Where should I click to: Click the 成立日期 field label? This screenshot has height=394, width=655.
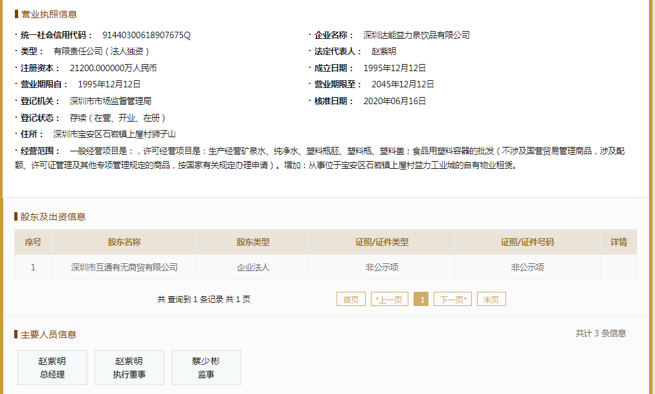(x=334, y=68)
